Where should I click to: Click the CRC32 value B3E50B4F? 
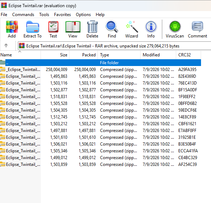[x=187, y=144]
